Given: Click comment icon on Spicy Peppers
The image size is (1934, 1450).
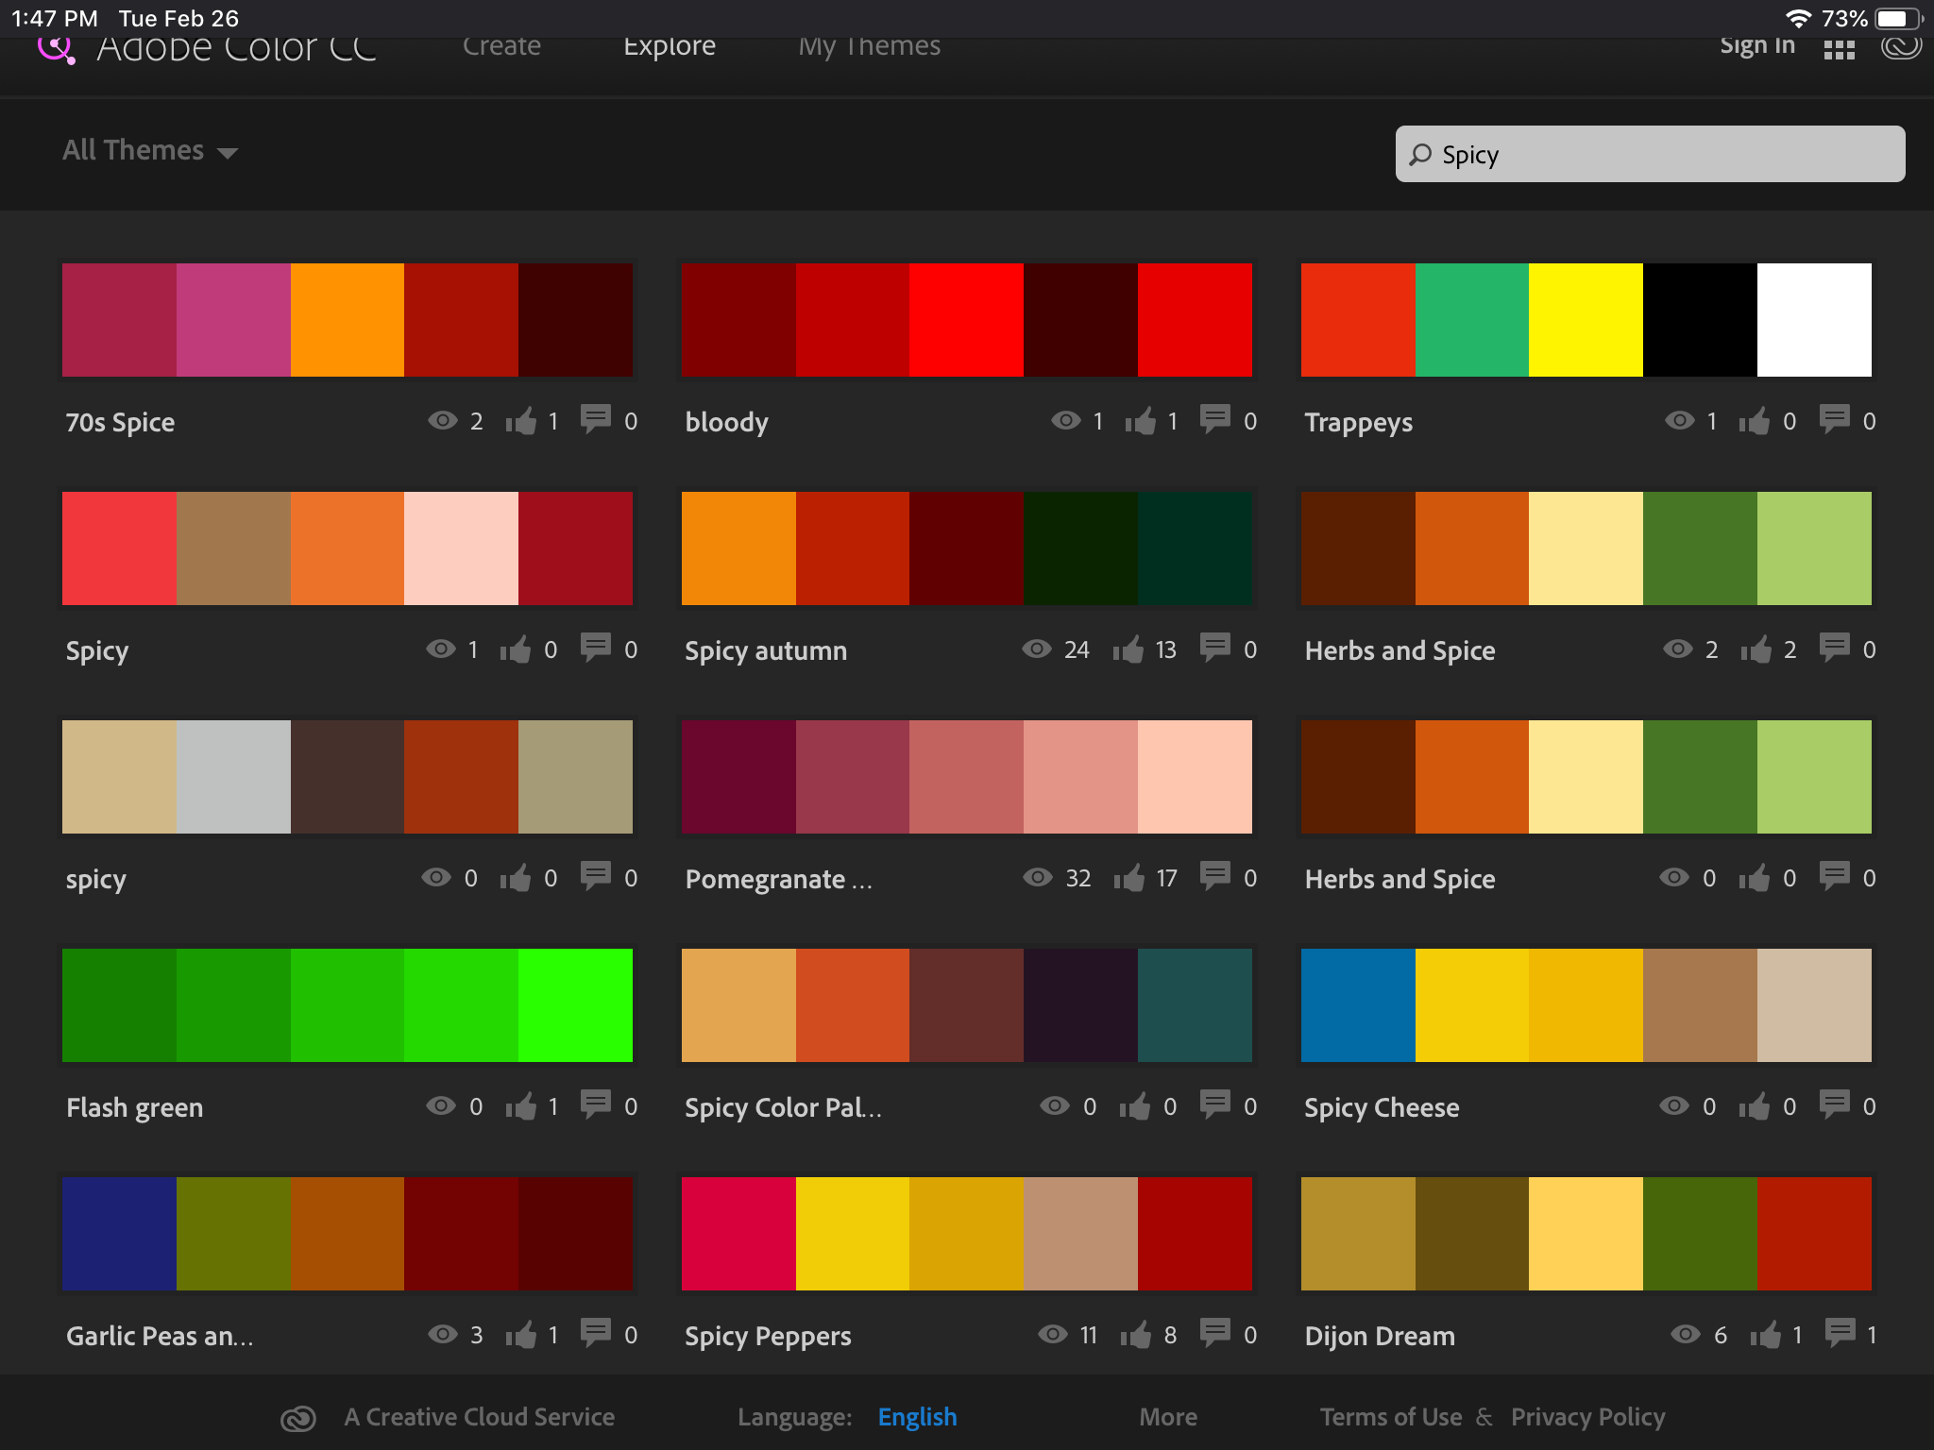Looking at the screenshot, I should coord(1214,1333).
